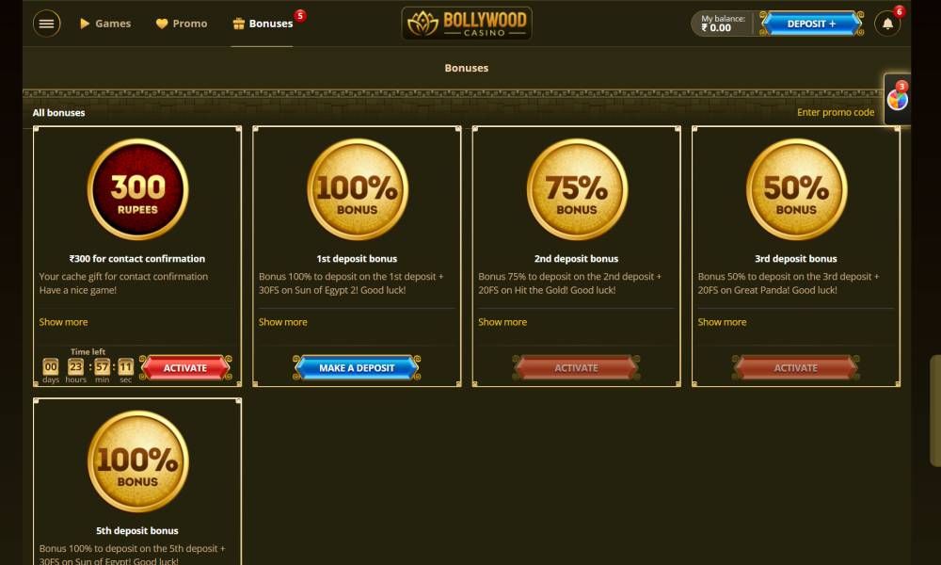Open the Games menu
Viewport: 941px width, 565px height.
(105, 24)
